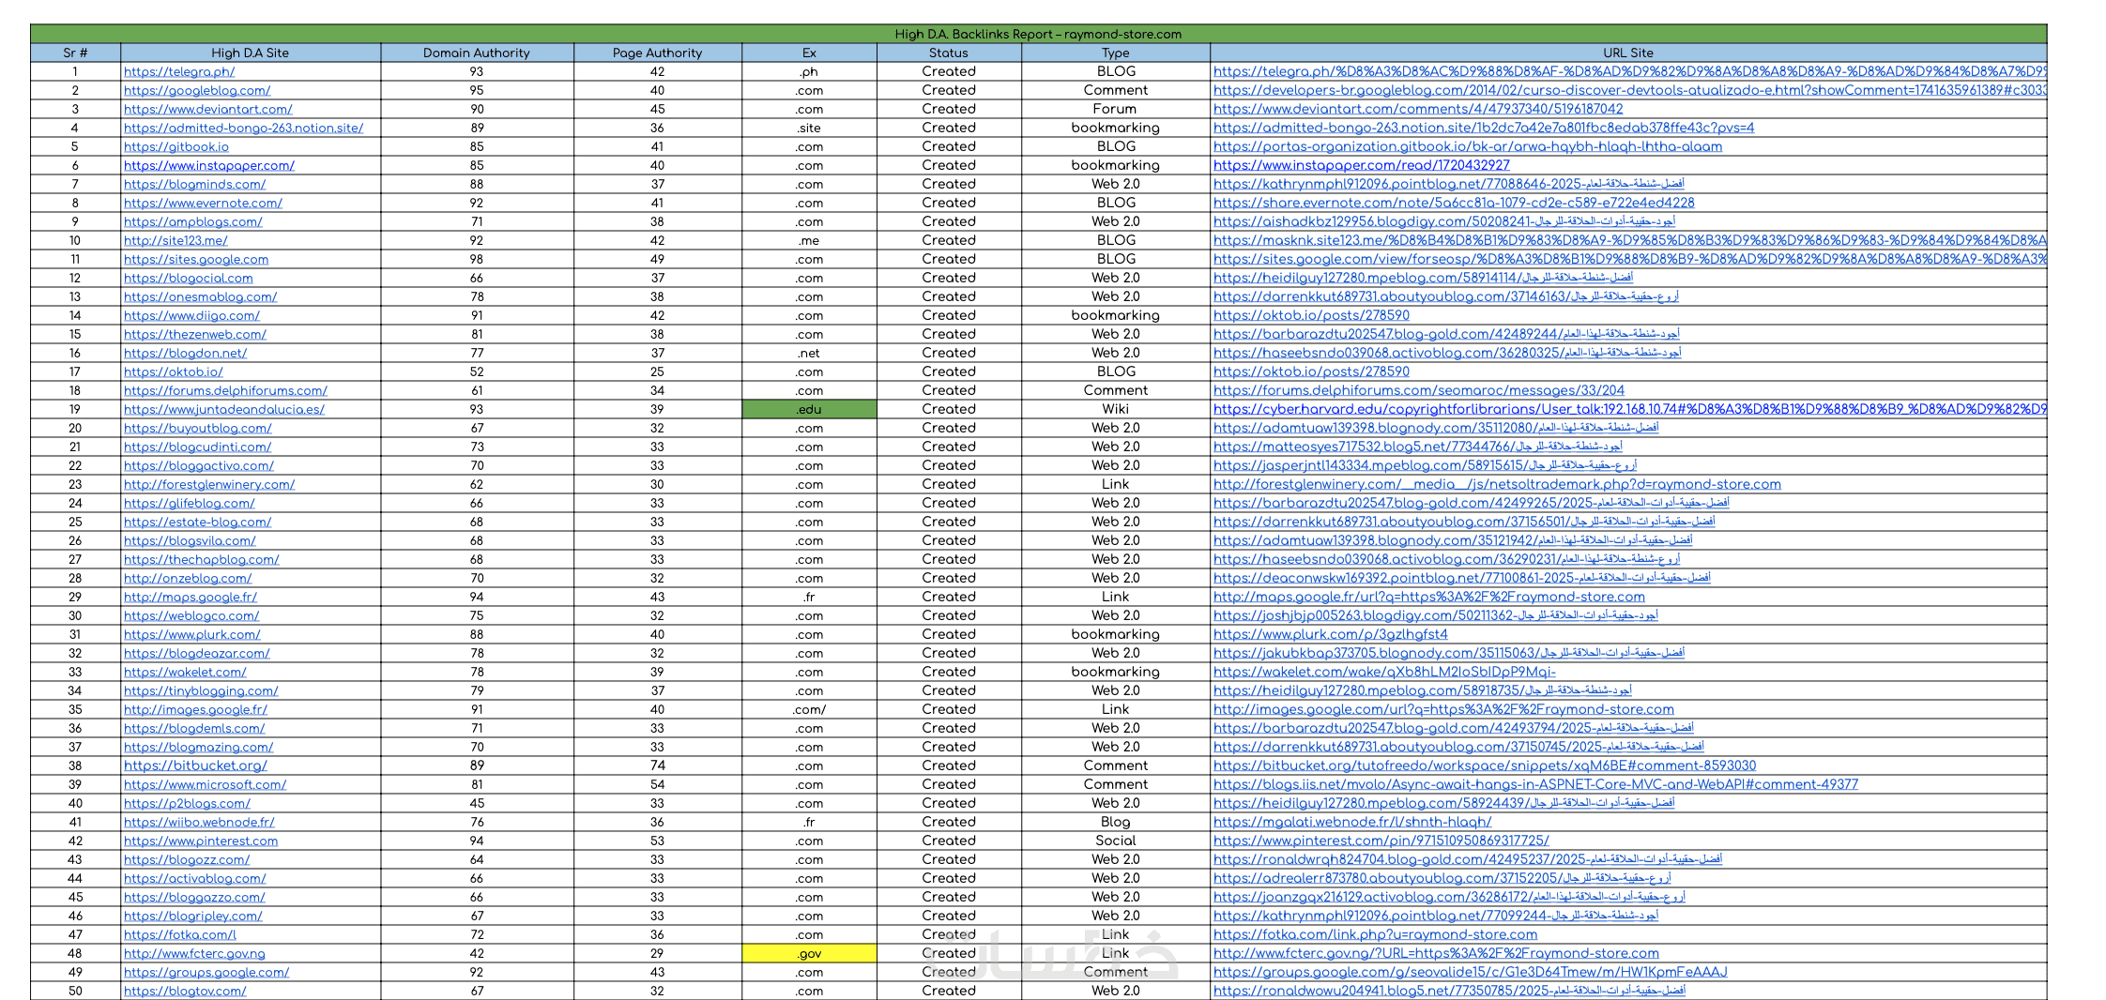Follow the https://groups.google.com/ site link
The height and width of the screenshot is (1000, 2106).
[x=206, y=972]
